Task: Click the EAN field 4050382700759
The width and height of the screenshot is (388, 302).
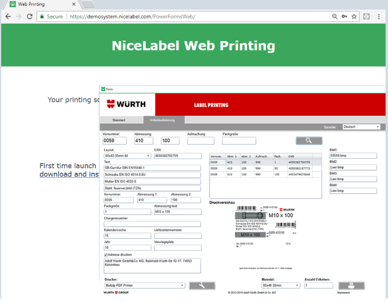Action: [x=178, y=156]
